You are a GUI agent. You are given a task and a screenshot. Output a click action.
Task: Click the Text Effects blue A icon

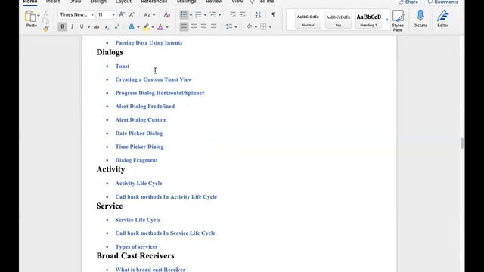pos(132,27)
